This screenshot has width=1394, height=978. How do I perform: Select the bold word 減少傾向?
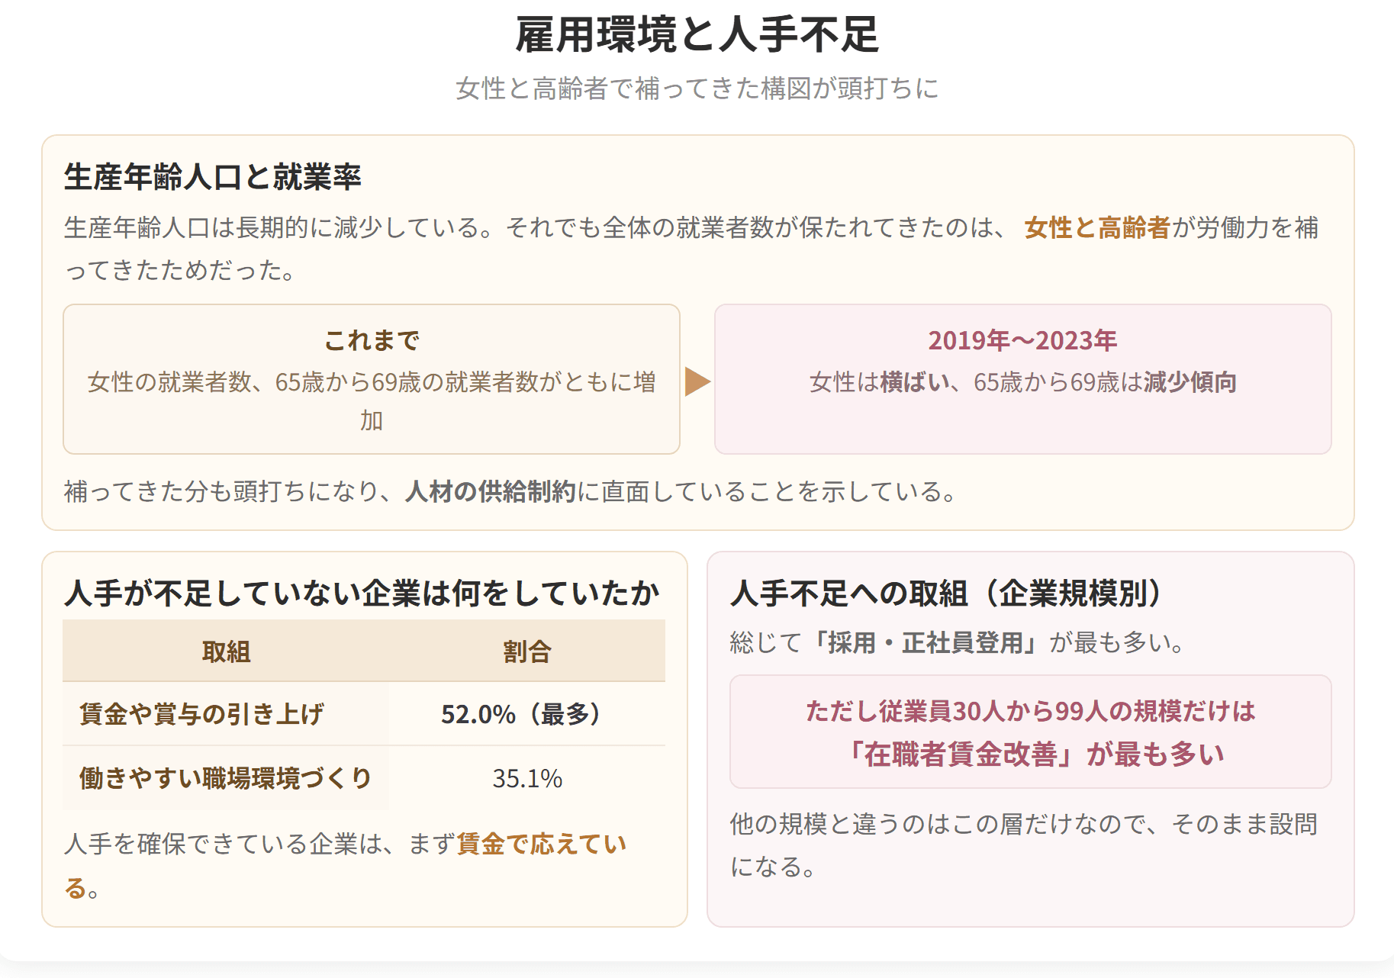(1190, 381)
